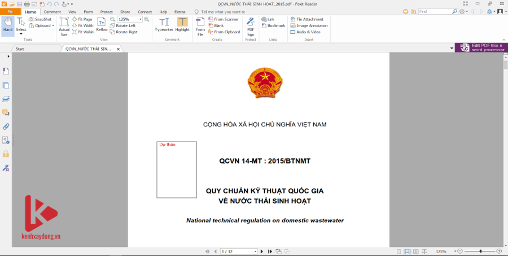Image resolution: width=508 pixels, height=256 pixels.
Task: Turn on single page view in the status bar
Action: 399,251
